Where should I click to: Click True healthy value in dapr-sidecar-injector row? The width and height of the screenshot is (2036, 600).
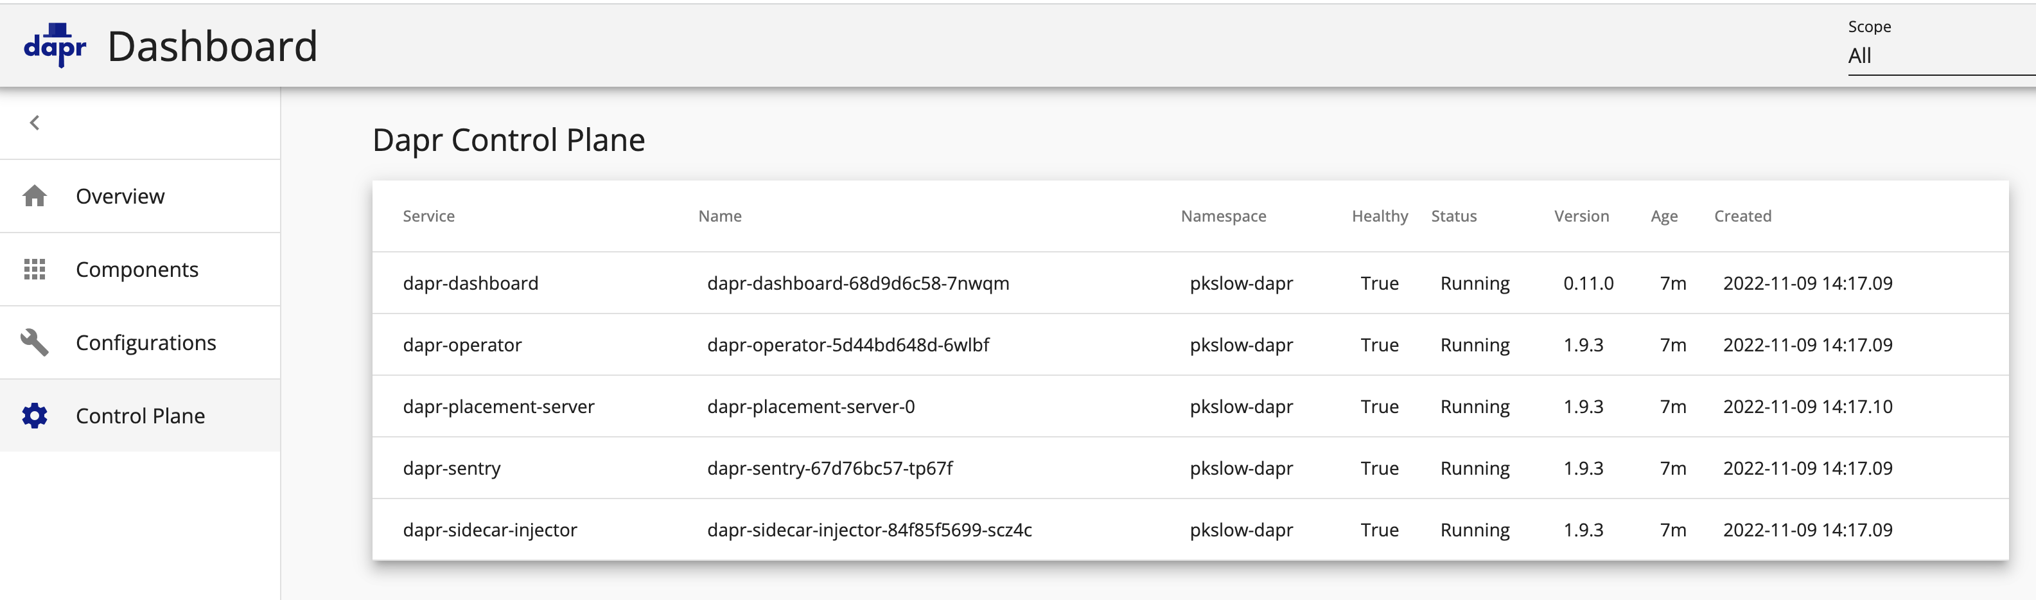click(x=1379, y=529)
